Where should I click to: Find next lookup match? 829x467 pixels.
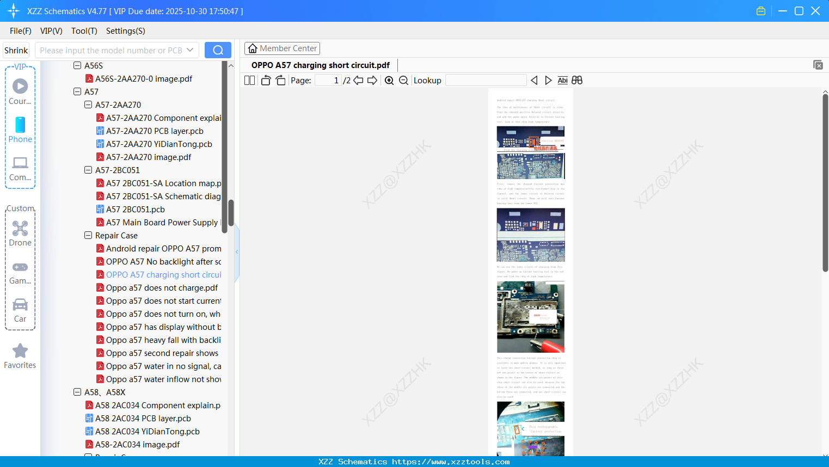pos(548,81)
